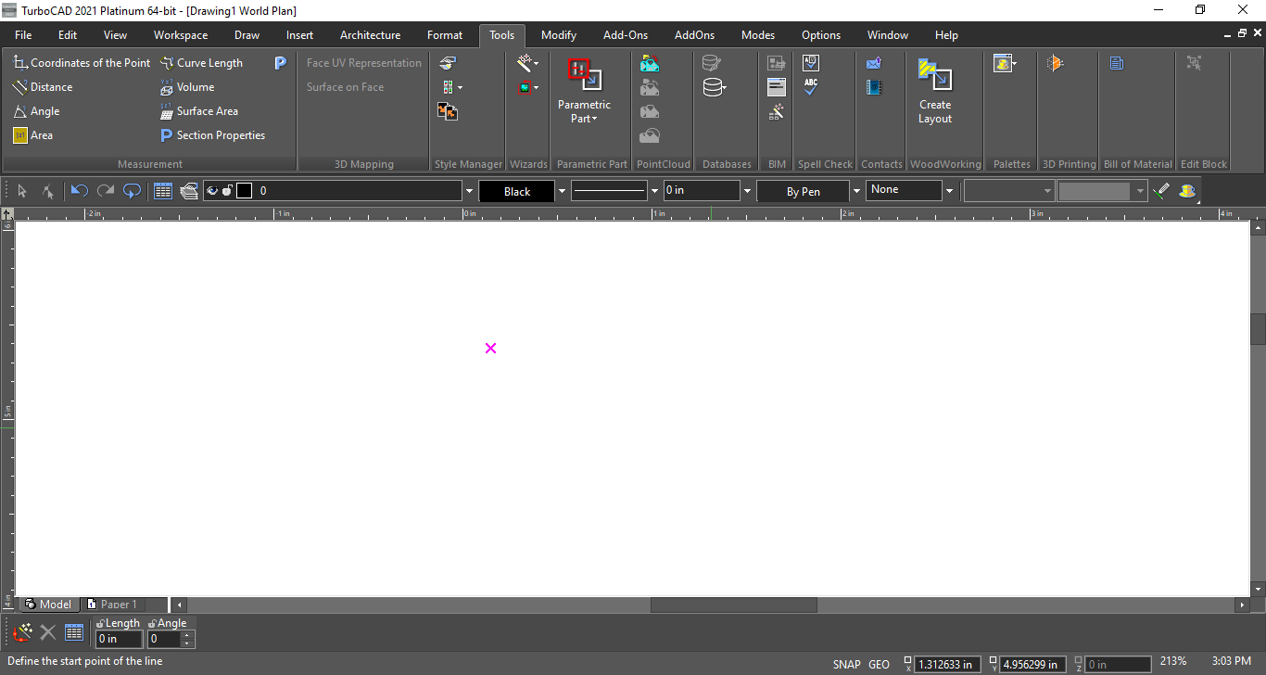This screenshot has width=1266, height=675.
Task: Expand the Black pen color dropdown
Action: 562,191
